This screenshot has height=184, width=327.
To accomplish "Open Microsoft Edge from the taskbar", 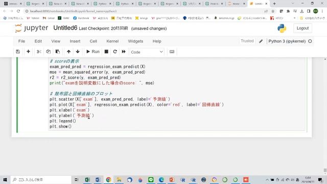I will point(161,179).
